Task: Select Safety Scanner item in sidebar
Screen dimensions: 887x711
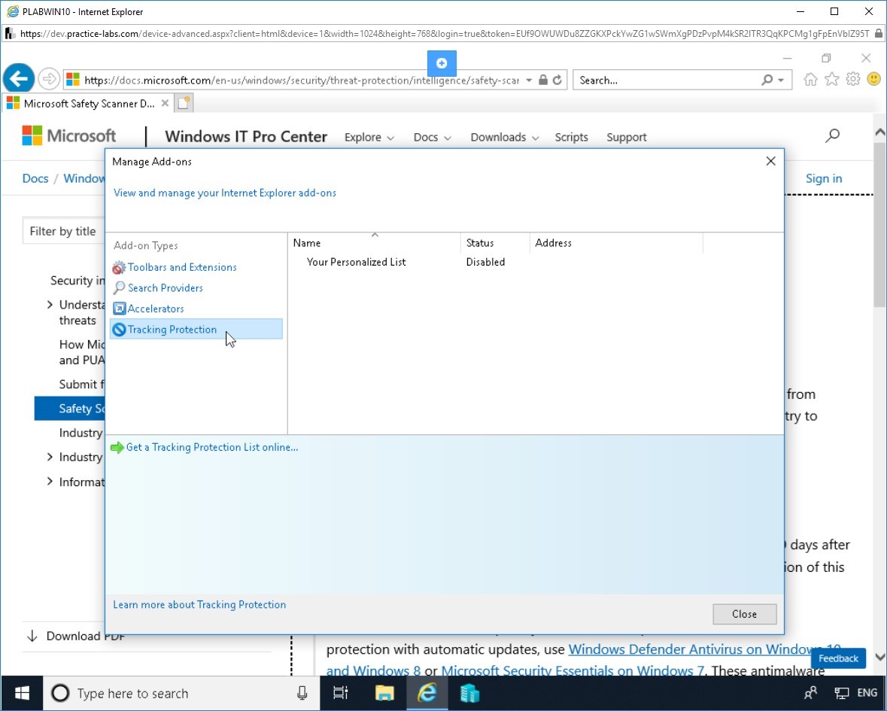Action: pyautogui.click(x=69, y=409)
